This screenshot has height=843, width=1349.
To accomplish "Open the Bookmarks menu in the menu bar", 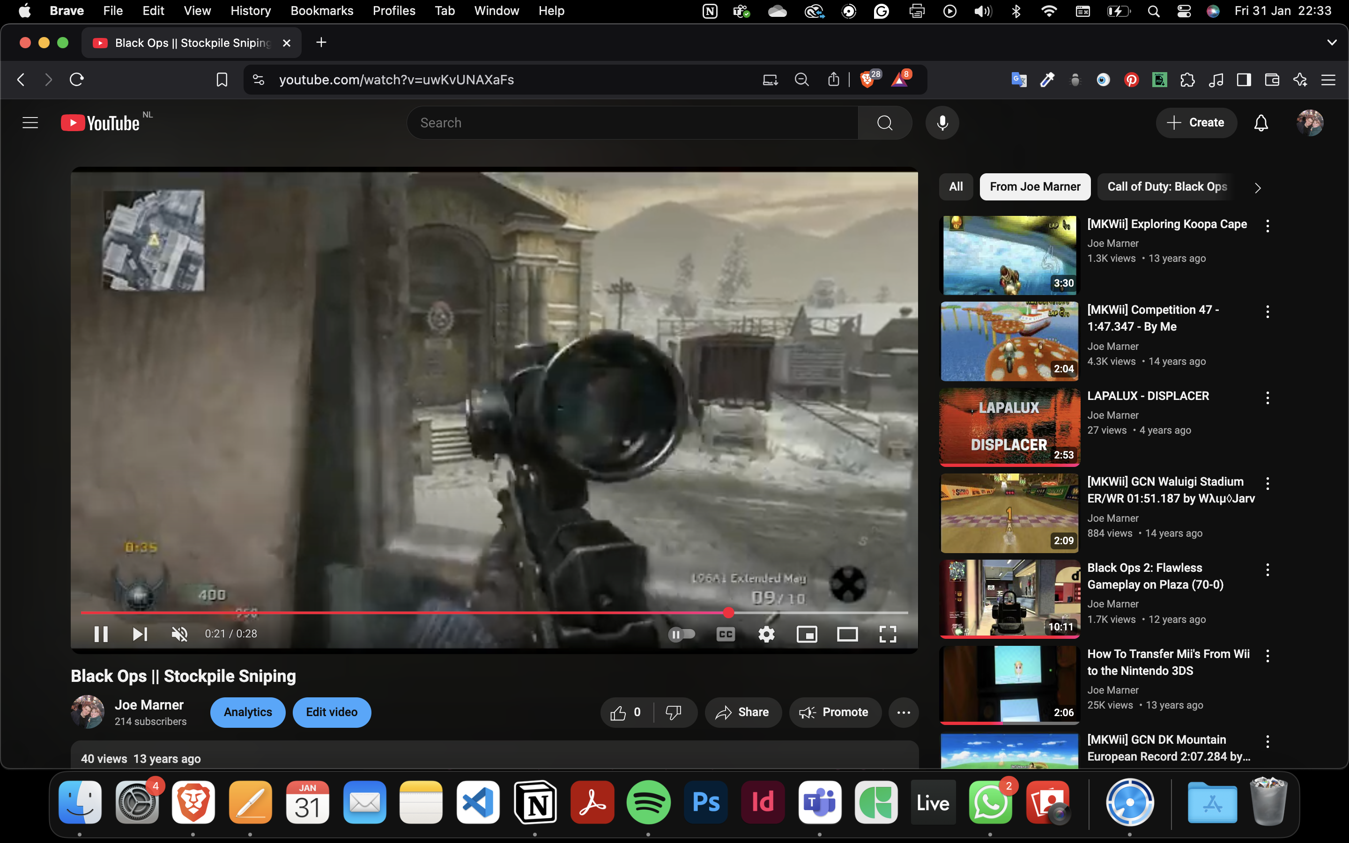I will [322, 11].
